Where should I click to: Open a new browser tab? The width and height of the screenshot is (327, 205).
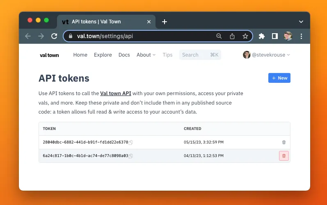165,22
